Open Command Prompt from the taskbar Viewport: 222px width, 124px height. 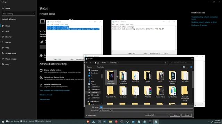coord(150,122)
